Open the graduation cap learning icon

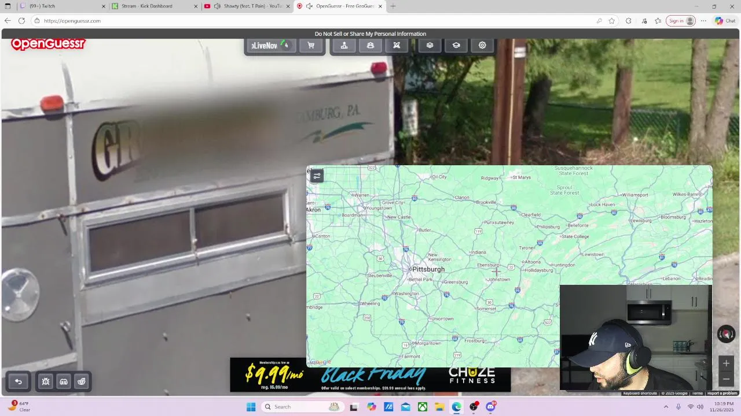pos(456,46)
